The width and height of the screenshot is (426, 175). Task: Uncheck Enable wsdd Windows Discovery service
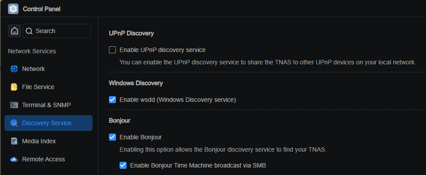click(112, 100)
